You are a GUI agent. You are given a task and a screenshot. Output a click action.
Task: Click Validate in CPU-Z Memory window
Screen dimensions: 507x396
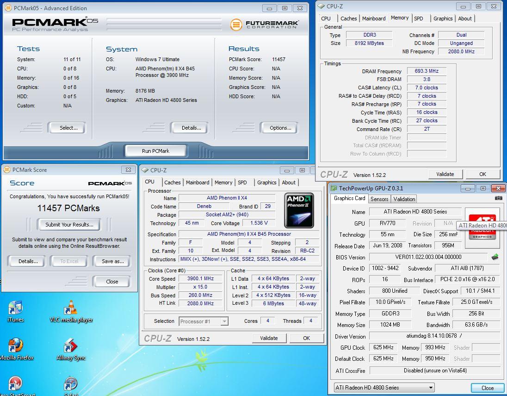pos(445,174)
